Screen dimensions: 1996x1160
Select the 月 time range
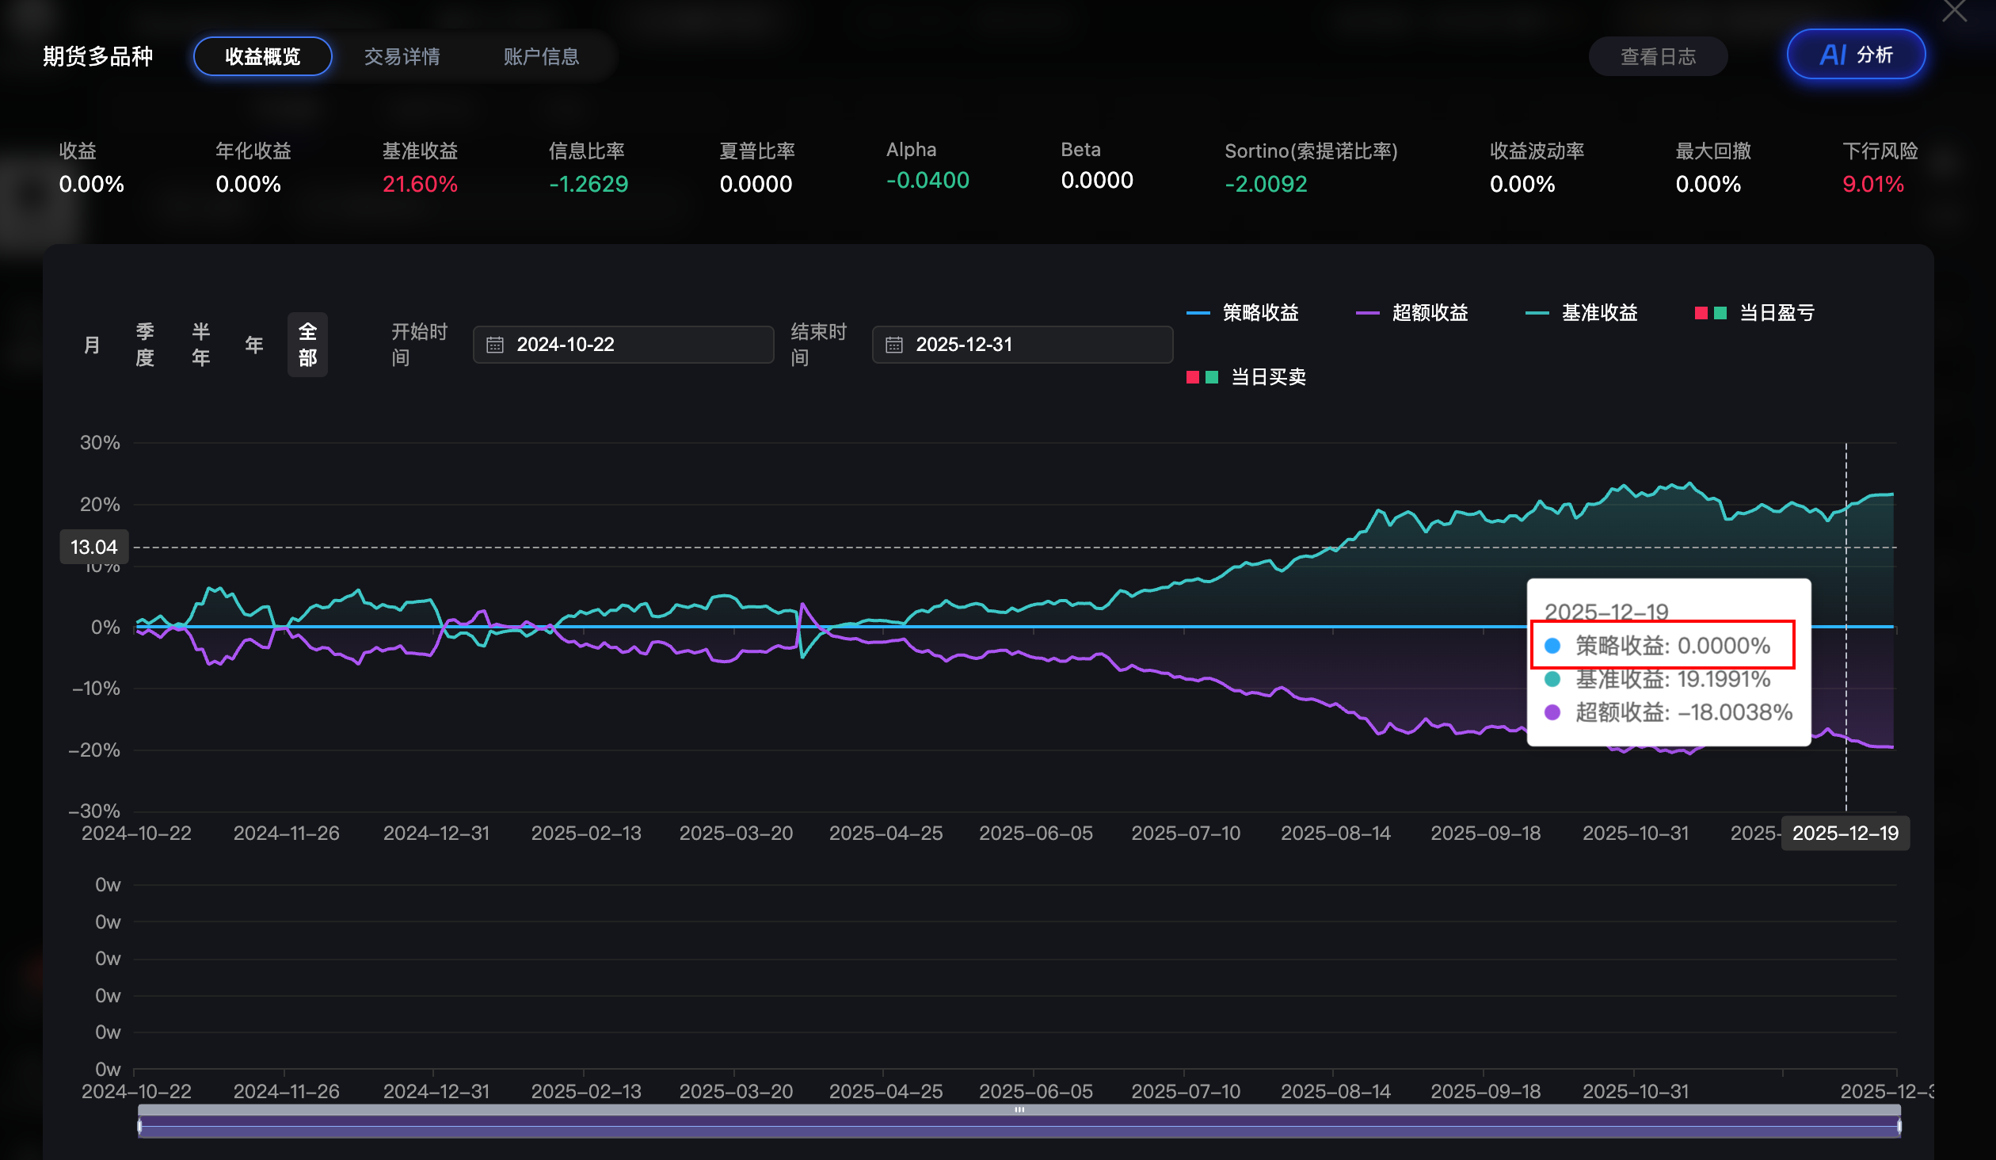click(92, 345)
